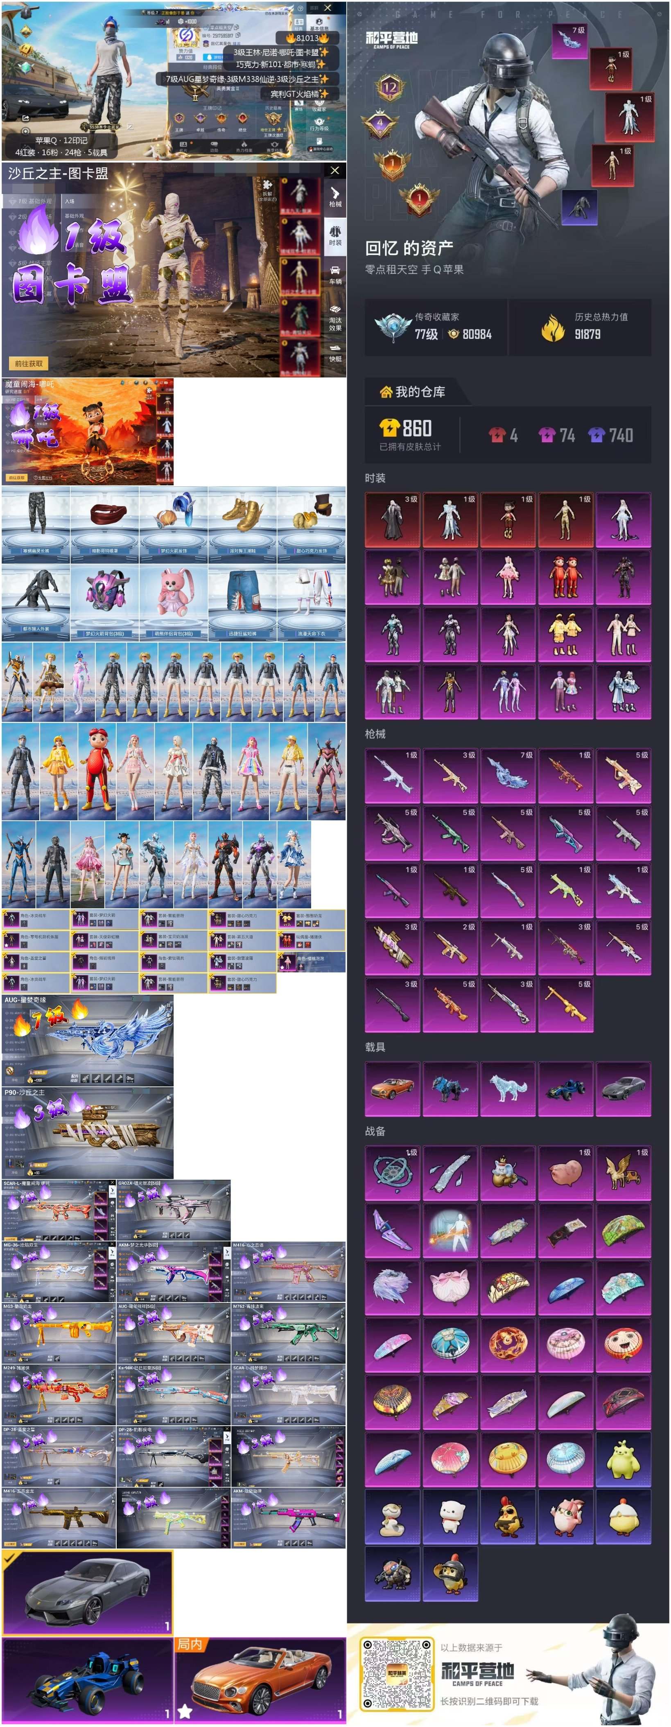Close the 沙丘之主-图卡盟 preview with the X
The width and height of the screenshot is (671, 1727).
(334, 170)
